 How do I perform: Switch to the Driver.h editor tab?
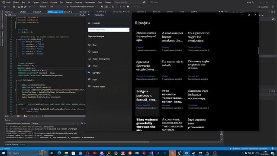click(67, 12)
